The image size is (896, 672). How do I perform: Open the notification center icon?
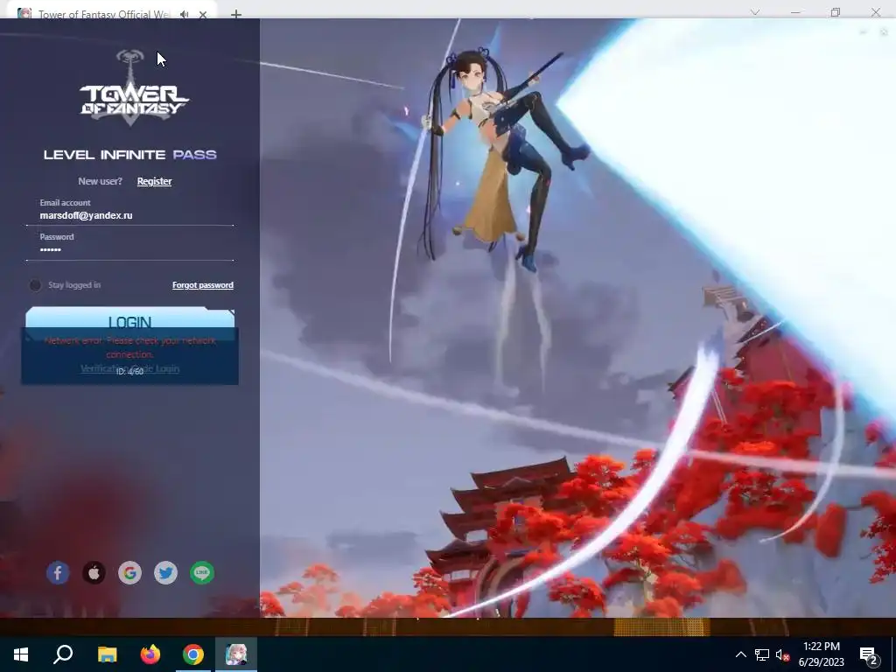click(x=869, y=654)
